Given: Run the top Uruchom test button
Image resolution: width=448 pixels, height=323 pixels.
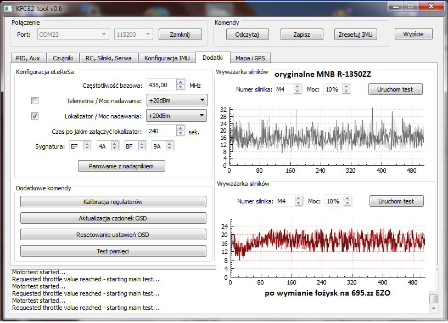Looking at the screenshot, I should 395,89.
